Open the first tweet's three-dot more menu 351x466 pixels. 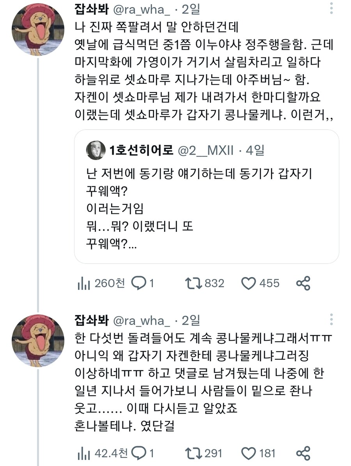[x=331, y=8]
